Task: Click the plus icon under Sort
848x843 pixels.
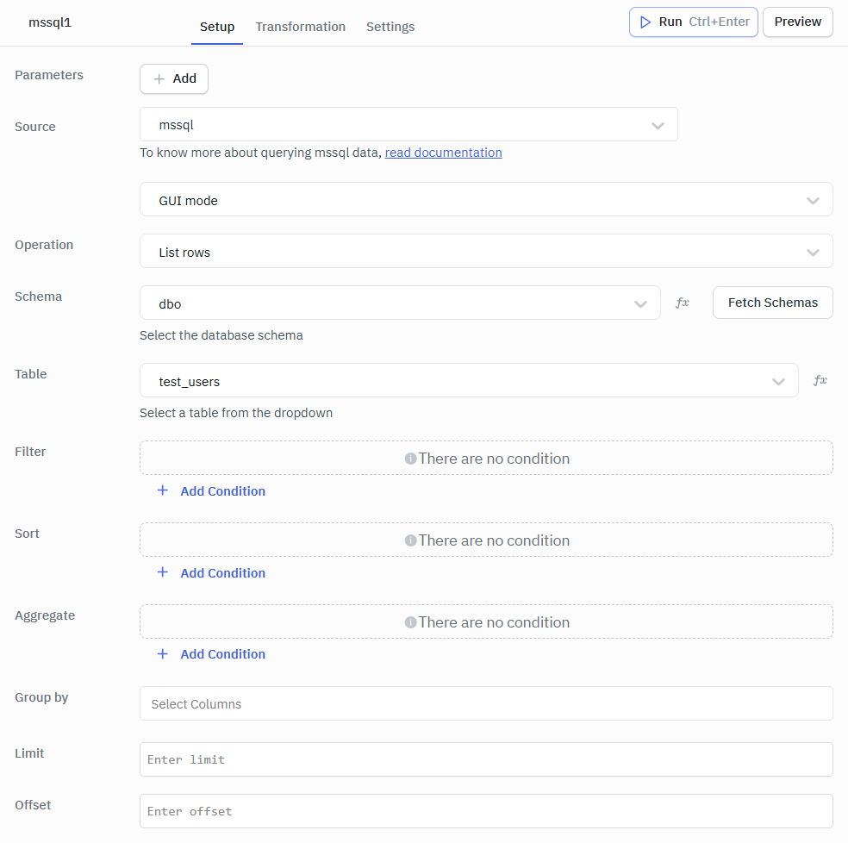Action: [162, 572]
